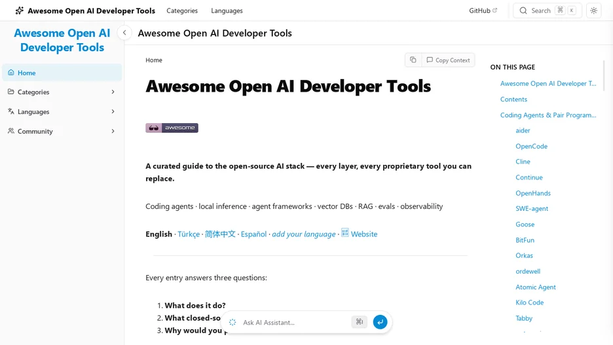Jump to aider in page outline

click(x=523, y=130)
